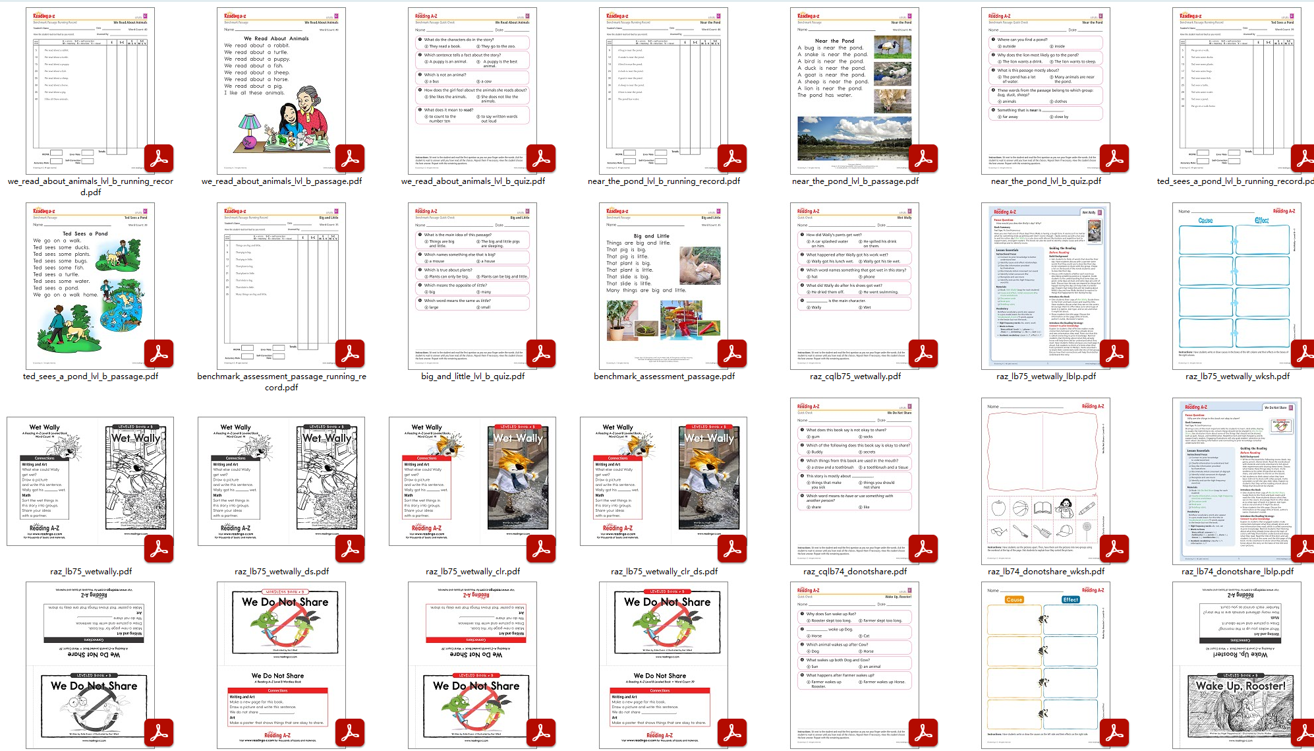Click file name near_the_pond_lvl_b_running_record.pdf

click(x=664, y=181)
